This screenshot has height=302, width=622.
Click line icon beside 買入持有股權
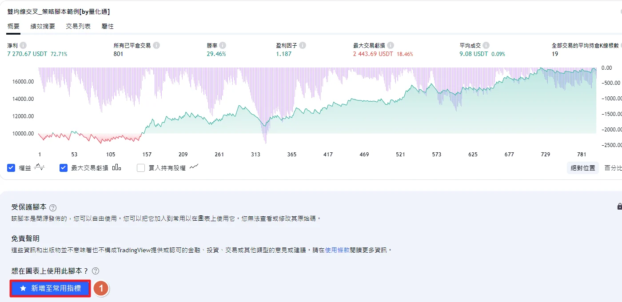[194, 167]
